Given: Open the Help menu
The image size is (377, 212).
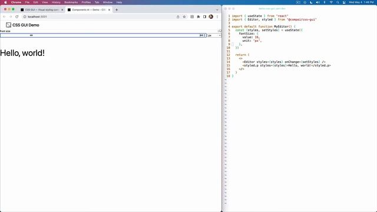Looking at the screenshot, I should pos(119,2).
